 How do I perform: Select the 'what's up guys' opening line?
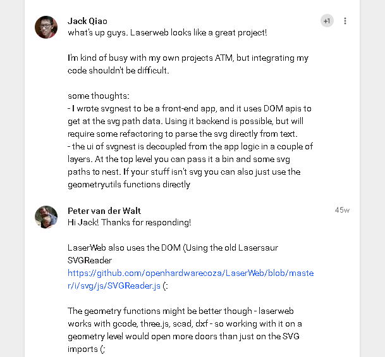[167, 33]
